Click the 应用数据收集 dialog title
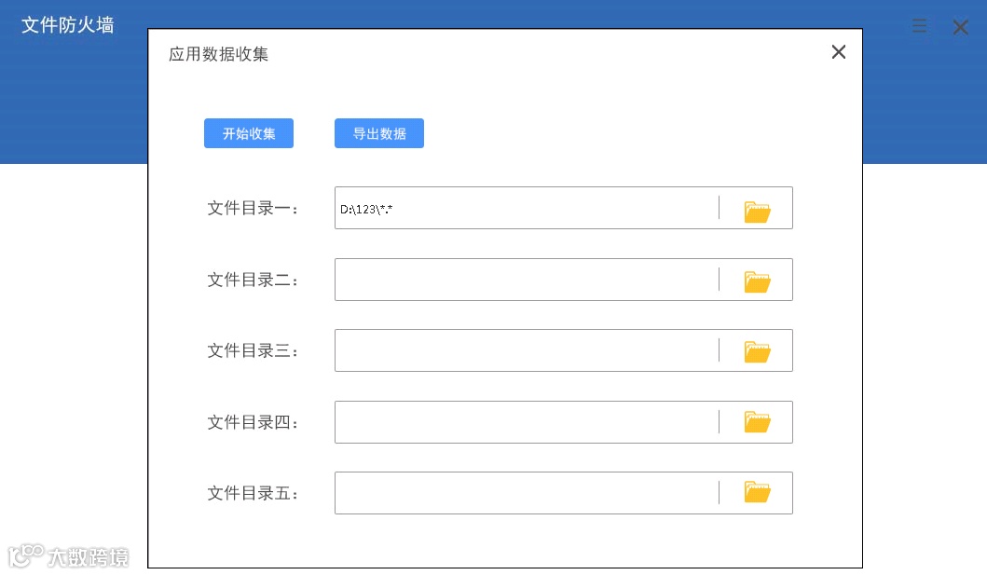 point(218,54)
